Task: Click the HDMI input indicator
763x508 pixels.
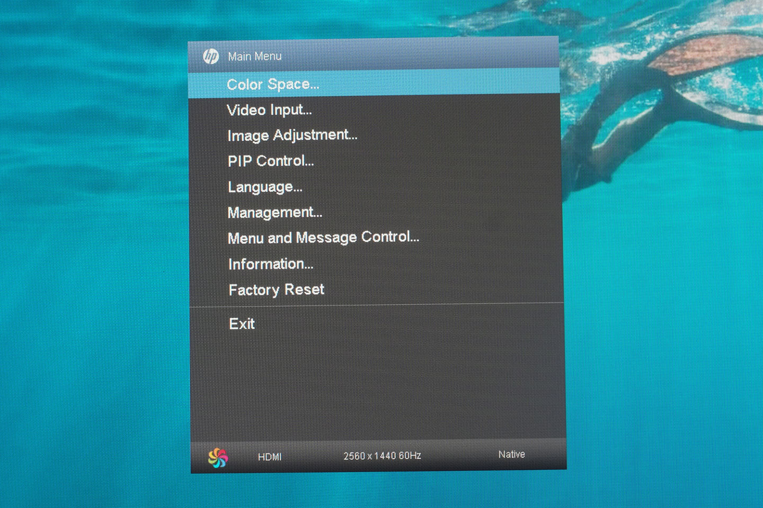Action: (269, 456)
